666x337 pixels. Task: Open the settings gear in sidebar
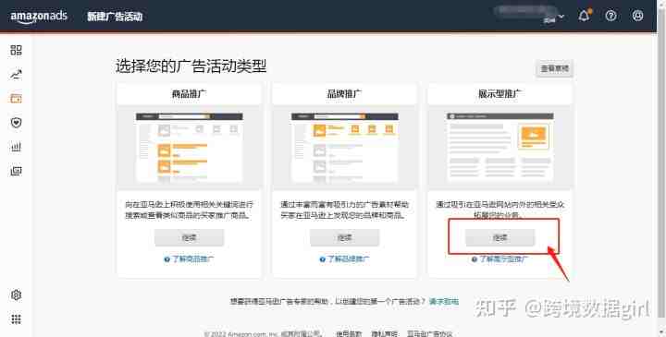[x=16, y=295]
